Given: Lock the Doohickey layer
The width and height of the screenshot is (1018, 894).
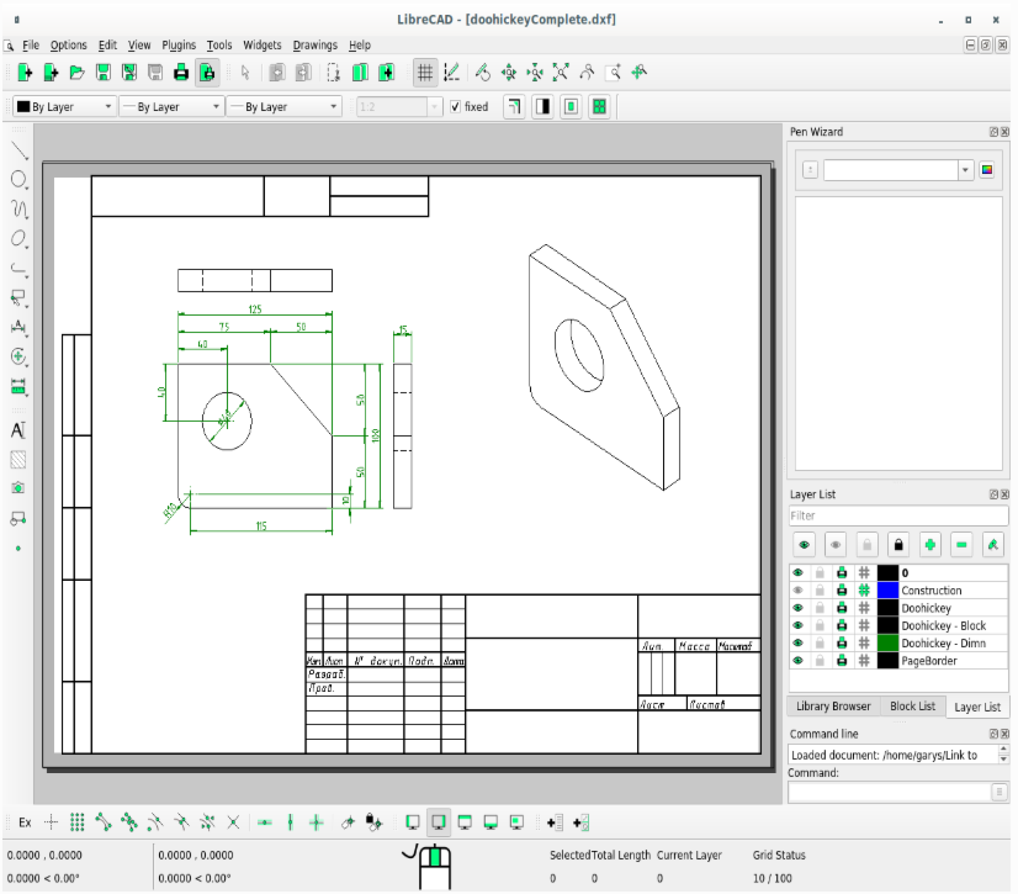Looking at the screenshot, I should pyautogui.click(x=821, y=608).
